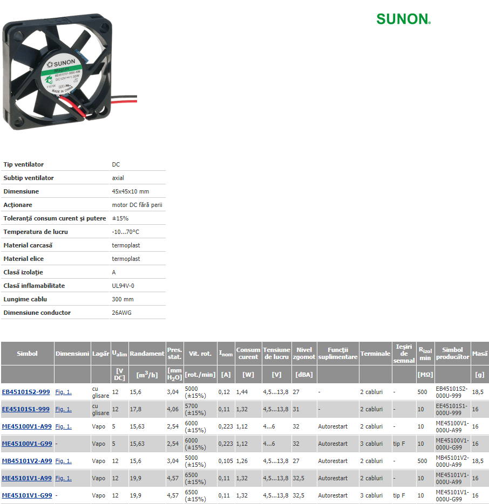Select the '300 mm' cable length value
The width and height of the screenshot is (489, 504).
click(x=123, y=299)
